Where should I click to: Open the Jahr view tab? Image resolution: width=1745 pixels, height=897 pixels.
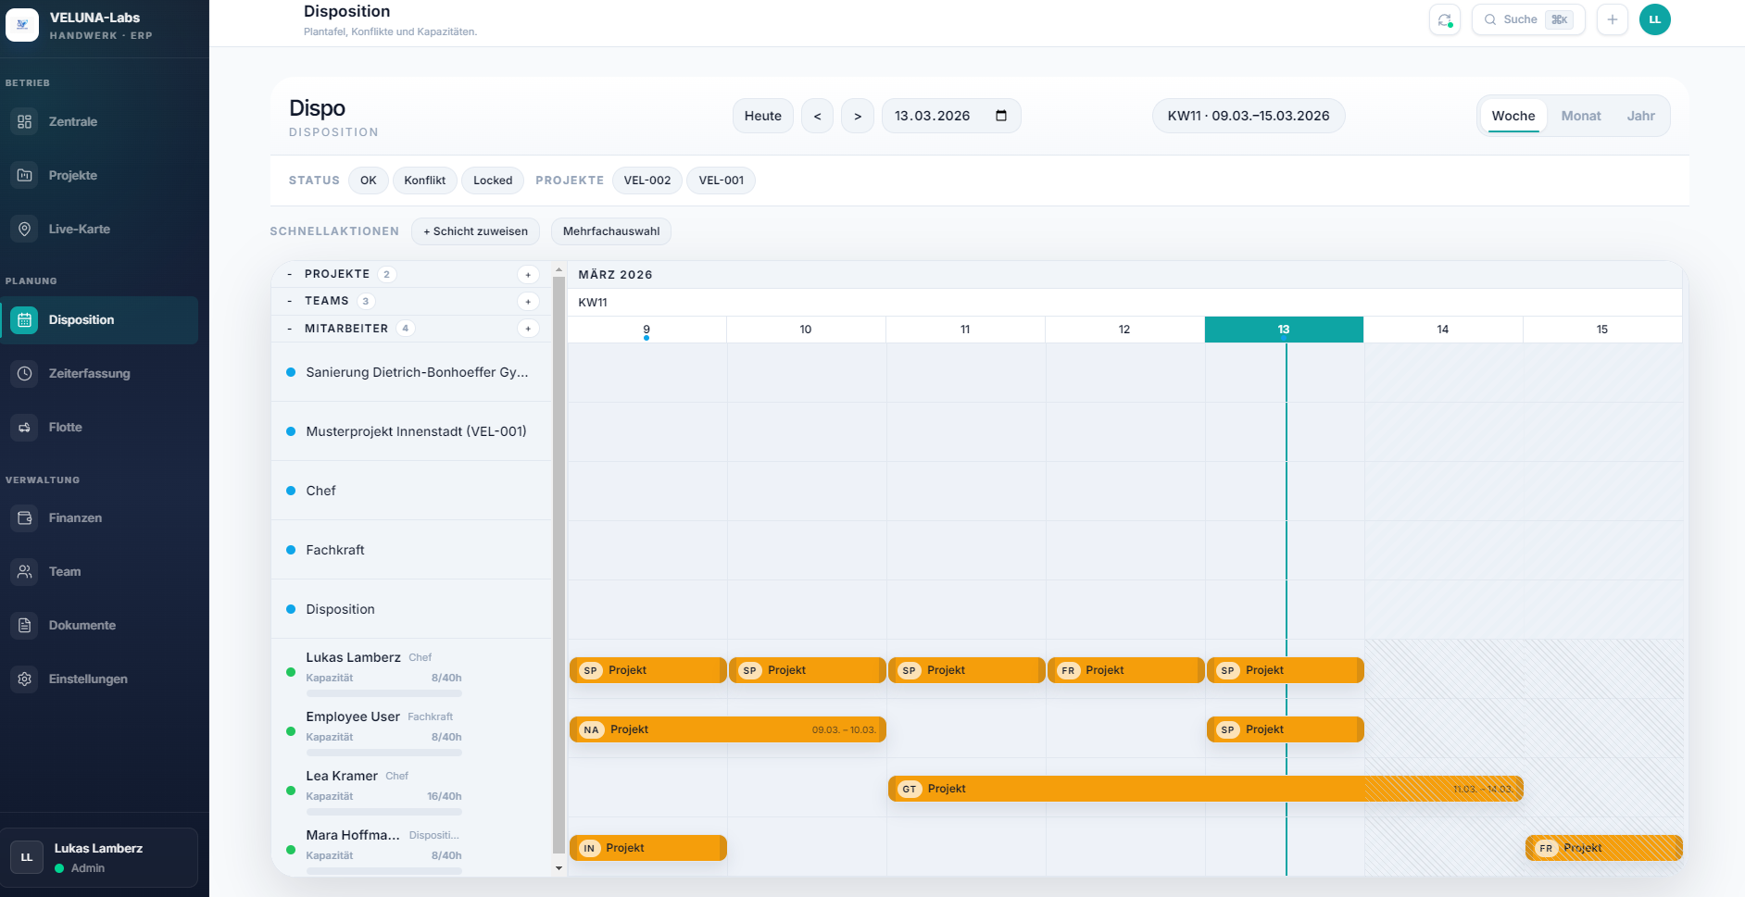pyautogui.click(x=1641, y=115)
